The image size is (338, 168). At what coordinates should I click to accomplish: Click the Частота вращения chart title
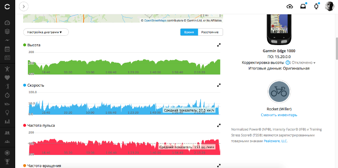pos(44,166)
